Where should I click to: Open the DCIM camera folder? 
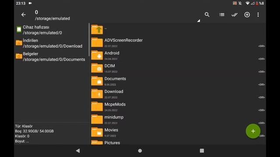click(178, 68)
